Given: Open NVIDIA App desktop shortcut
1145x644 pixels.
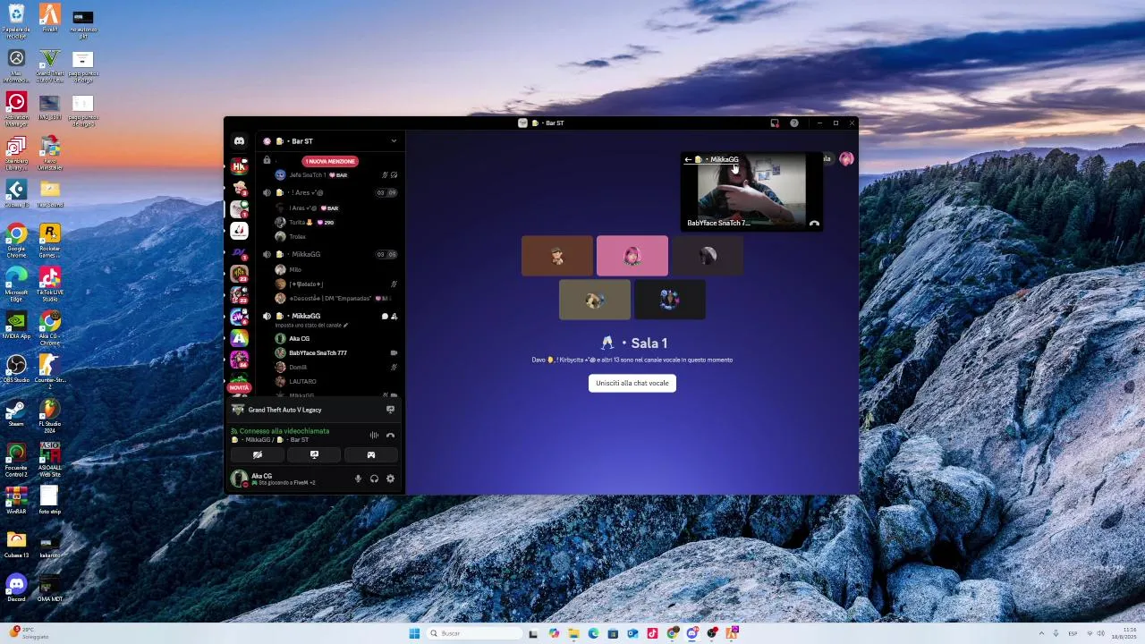Looking at the screenshot, I should [x=16, y=325].
